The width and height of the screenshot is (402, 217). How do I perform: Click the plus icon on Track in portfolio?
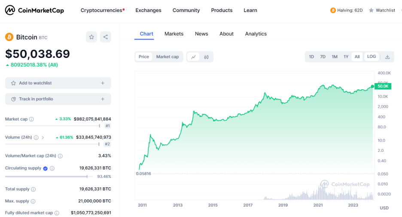tap(103, 99)
